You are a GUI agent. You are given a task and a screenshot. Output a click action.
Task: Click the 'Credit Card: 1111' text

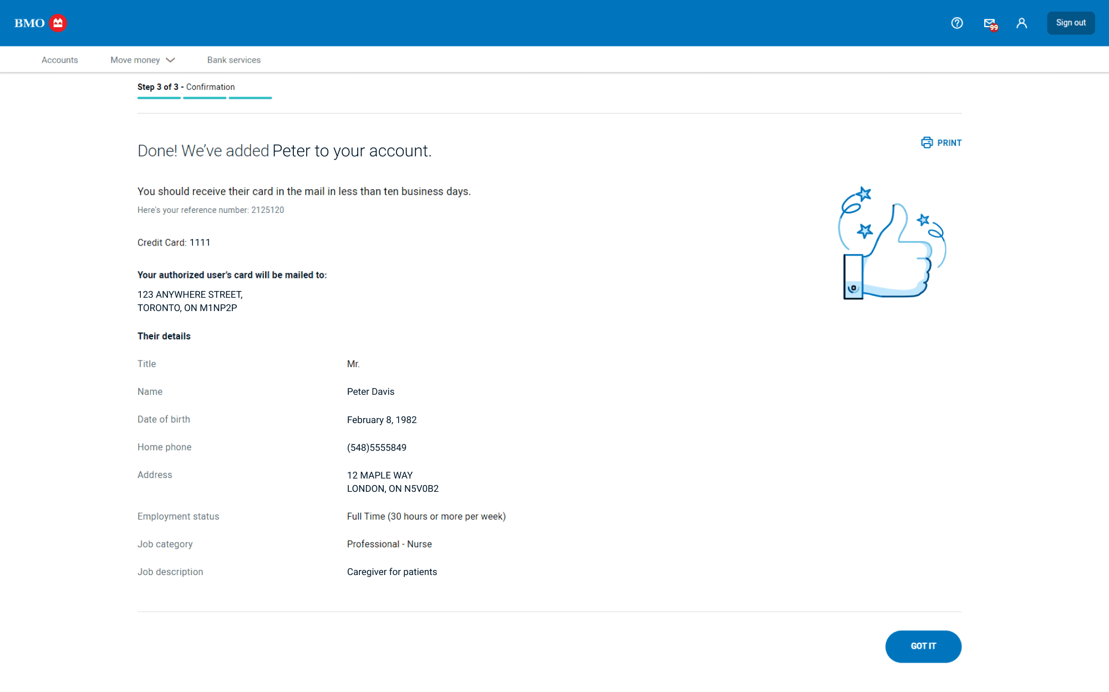pos(174,243)
